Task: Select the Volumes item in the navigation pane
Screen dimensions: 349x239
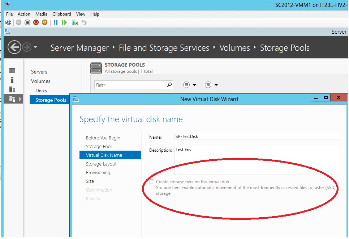Action: click(40, 81)
